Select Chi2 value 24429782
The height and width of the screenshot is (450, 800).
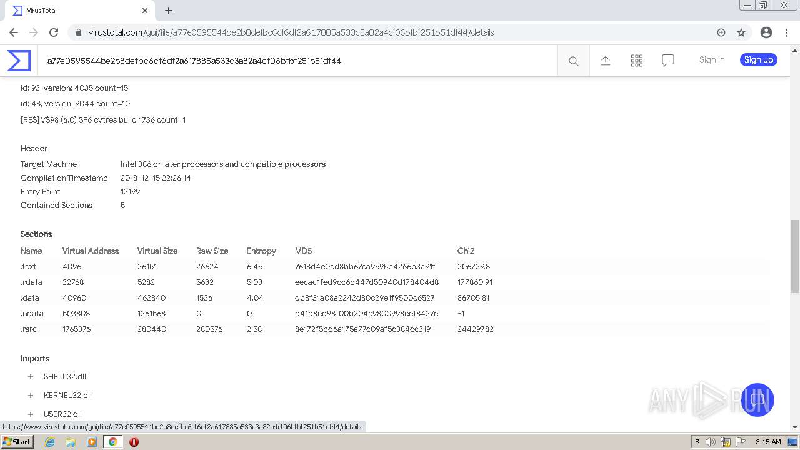point(476,329)
